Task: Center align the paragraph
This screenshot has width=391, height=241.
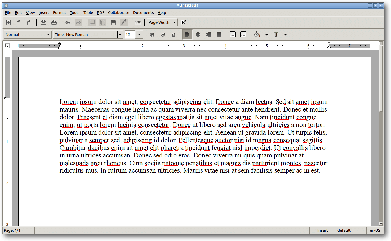Action: [198, 35]
